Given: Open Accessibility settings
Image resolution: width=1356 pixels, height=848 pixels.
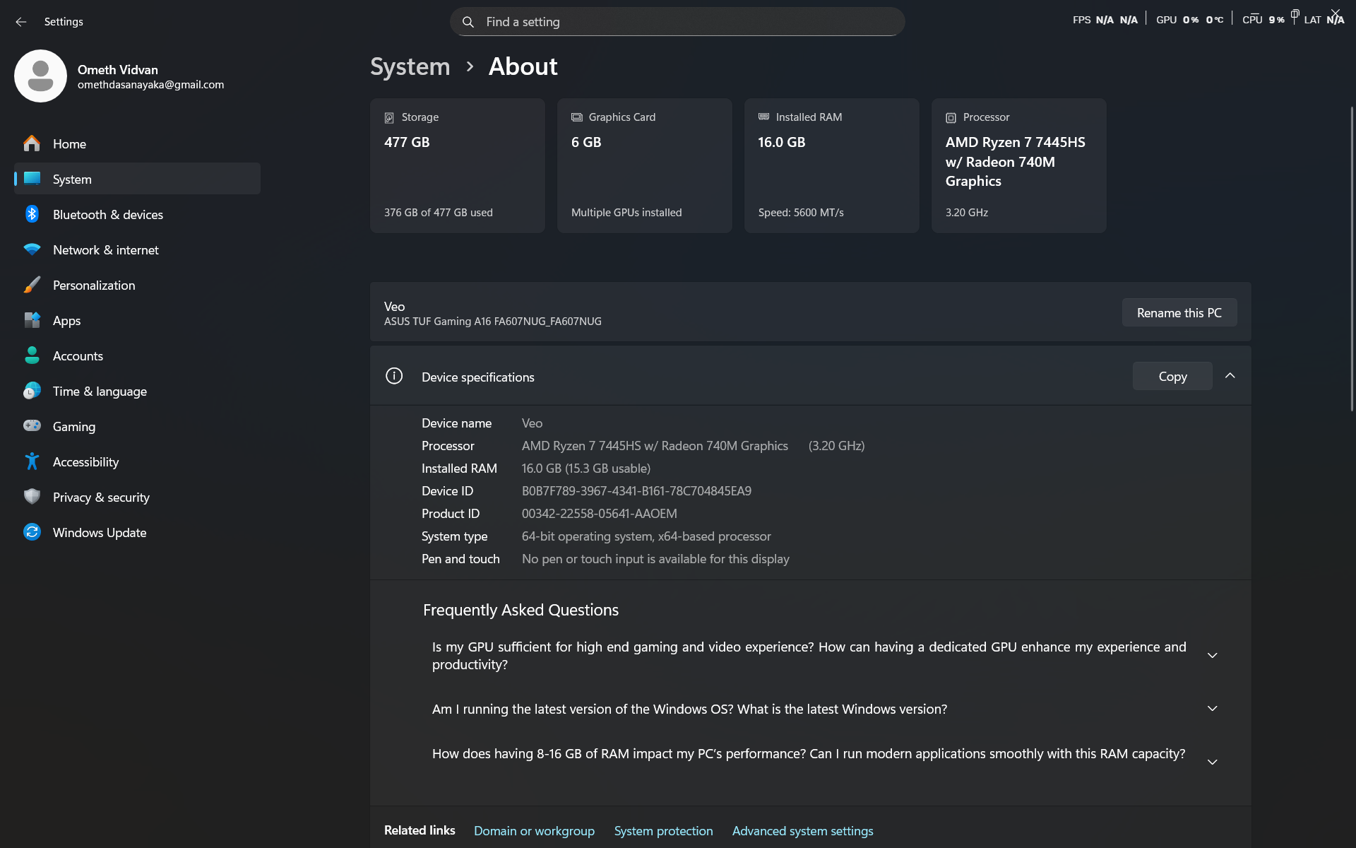Looking at the screenshot, I should 137,461.
